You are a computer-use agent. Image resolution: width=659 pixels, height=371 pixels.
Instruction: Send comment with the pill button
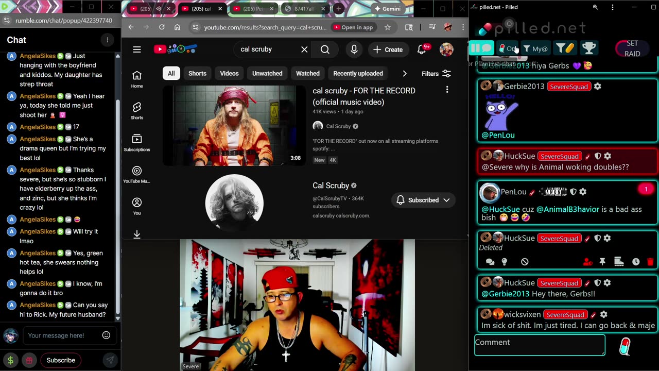click(x=625, y=347)
